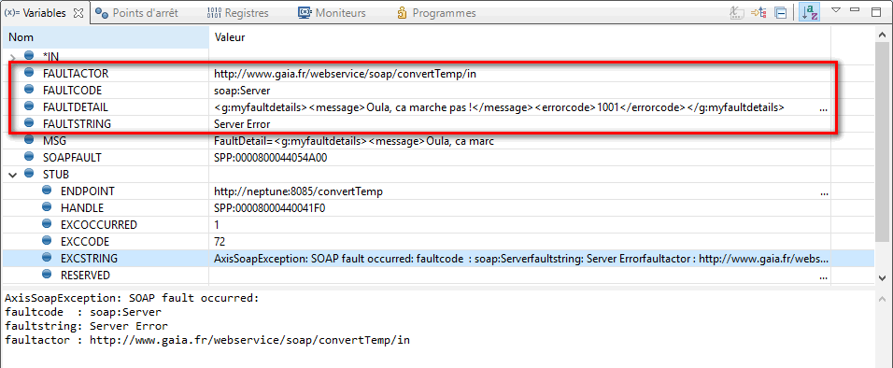Collapse all variables with toolbar icon
Viewport: 893px width, 368px height.
(781, 12)
